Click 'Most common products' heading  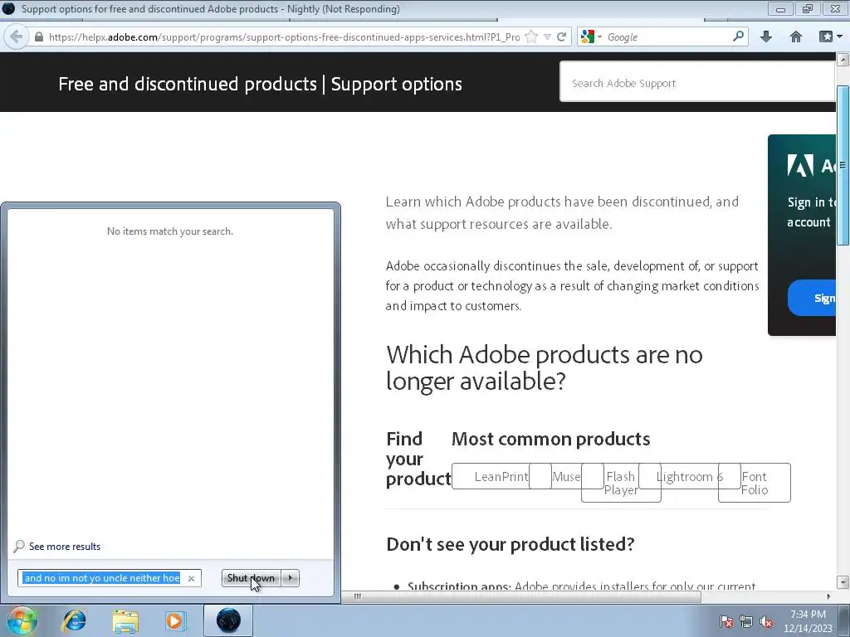click(x=551, y=439)
